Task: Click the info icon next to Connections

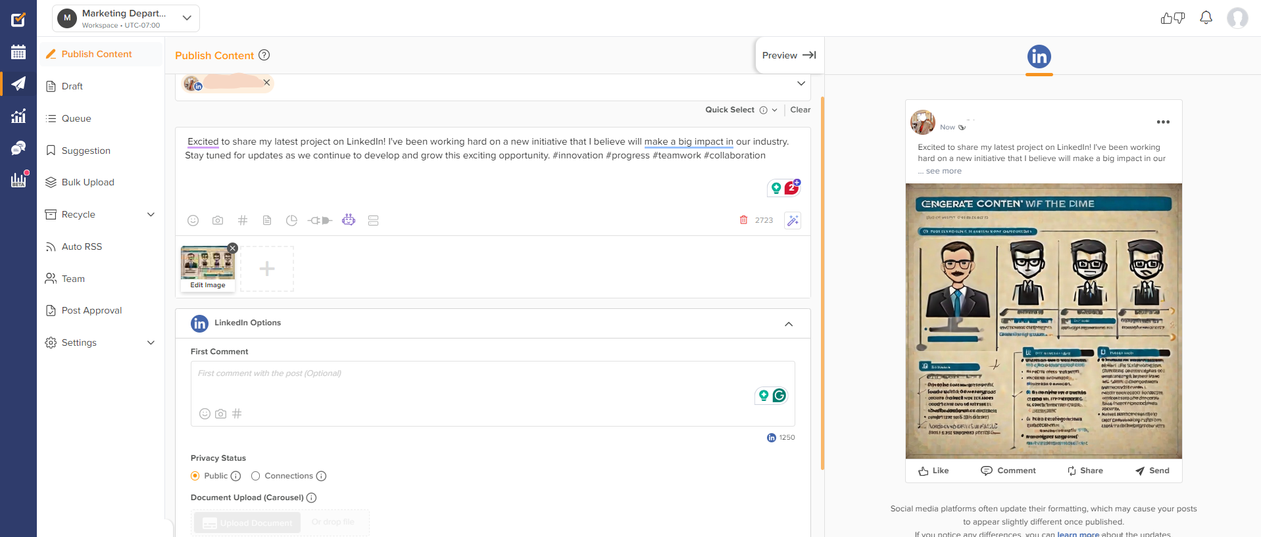Action: click(321, 476)
